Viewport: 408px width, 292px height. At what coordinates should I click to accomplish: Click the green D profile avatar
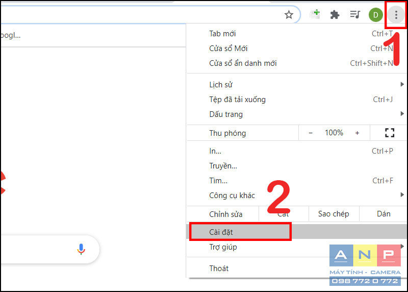click(375, 15)
